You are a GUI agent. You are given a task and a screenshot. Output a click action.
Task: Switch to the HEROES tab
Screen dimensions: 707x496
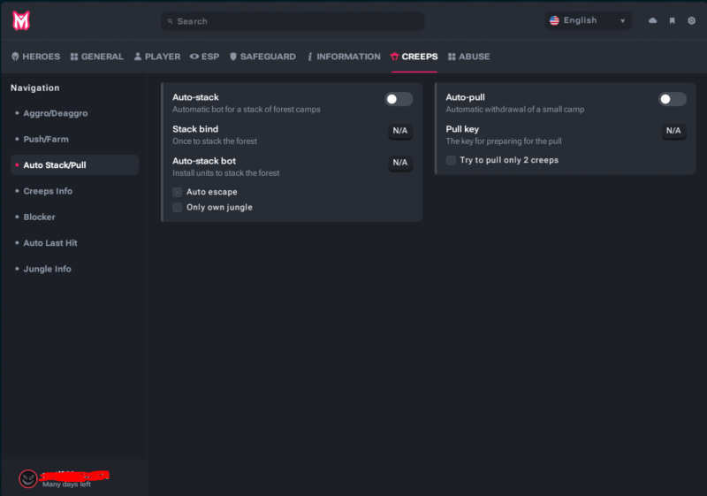[35, 57]
